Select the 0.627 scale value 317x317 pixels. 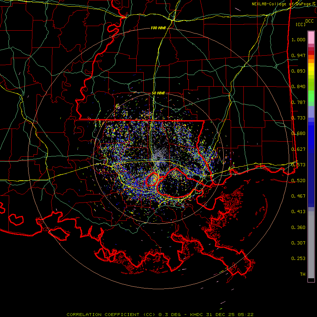point(298,149)
